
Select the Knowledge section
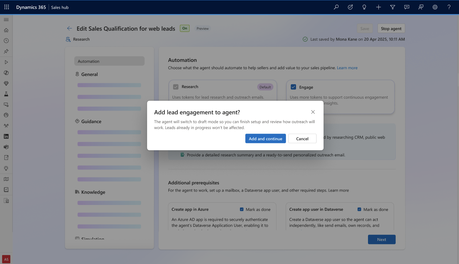tap(93, 192)
